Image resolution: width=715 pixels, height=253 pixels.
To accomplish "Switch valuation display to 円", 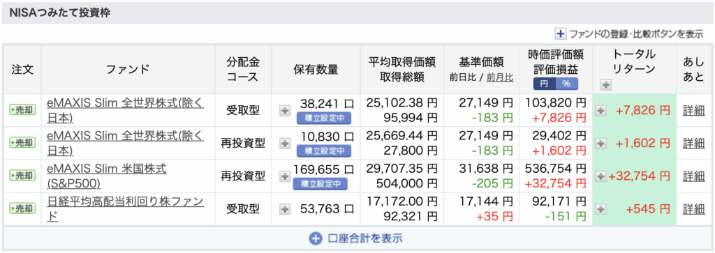I will click(545, 84).
